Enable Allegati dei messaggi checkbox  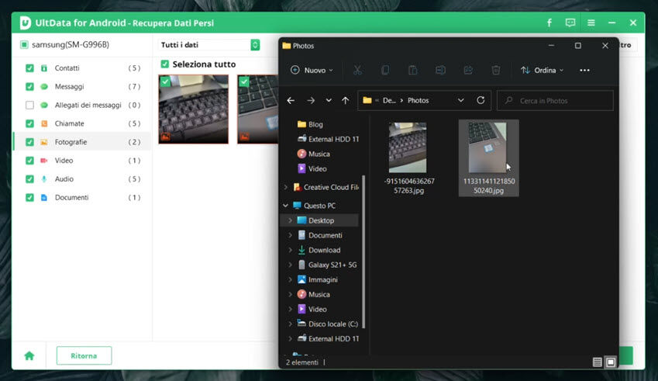(x=29, y=105)
